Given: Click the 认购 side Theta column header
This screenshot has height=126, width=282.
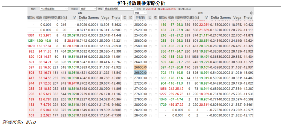Looking at the screenshot, I should 116,18.
